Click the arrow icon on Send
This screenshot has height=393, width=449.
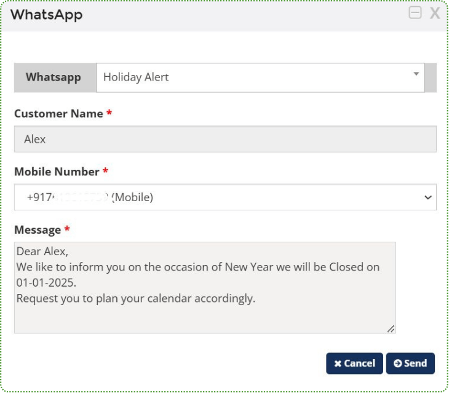tap(397, 363)
